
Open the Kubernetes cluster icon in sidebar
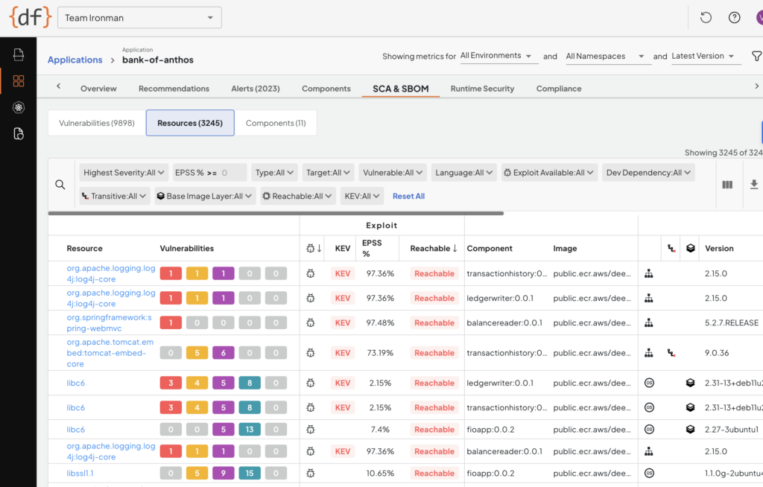(x=19, y=107)
